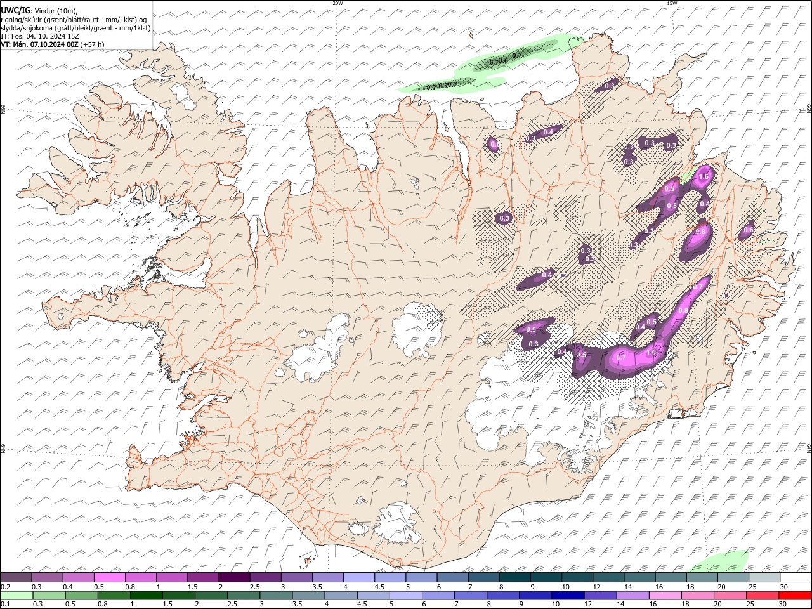This screenshot has width=812, height=609.
Task: Click the bright red lower swatch labeled 30
Action: click(795, 595)
